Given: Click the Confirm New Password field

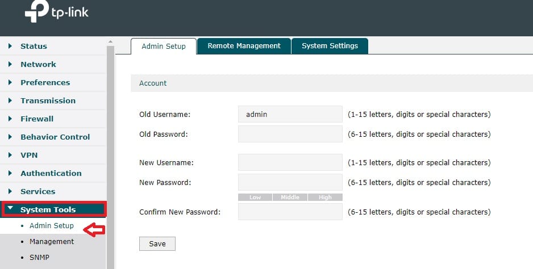Looking at the screenshot, I should [x=290, y=212].
